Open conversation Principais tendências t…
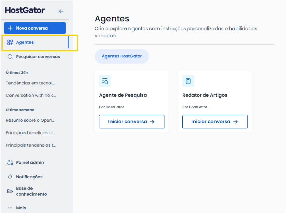 [30, 145]
